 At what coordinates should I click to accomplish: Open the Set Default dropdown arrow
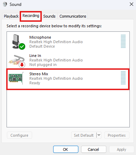(99, 135)
